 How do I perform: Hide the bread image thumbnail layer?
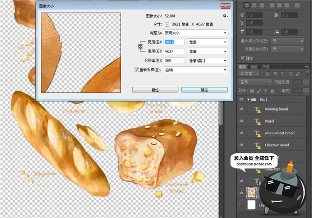pyautogui.click(x=241, y=193)
